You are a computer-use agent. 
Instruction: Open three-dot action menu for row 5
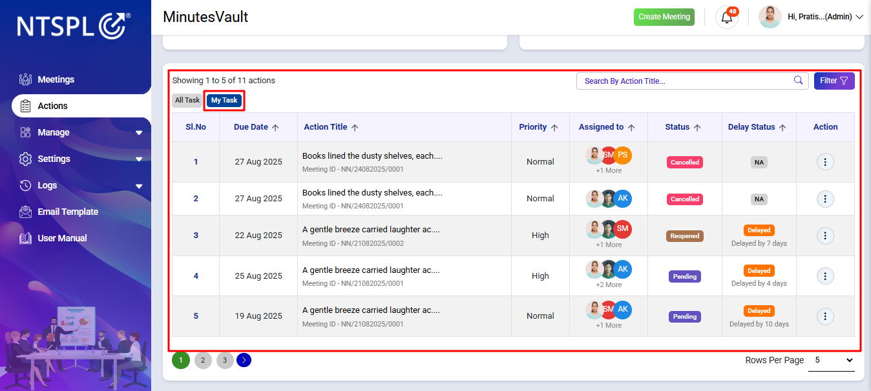pyautogui.click(x=825, y=316)
